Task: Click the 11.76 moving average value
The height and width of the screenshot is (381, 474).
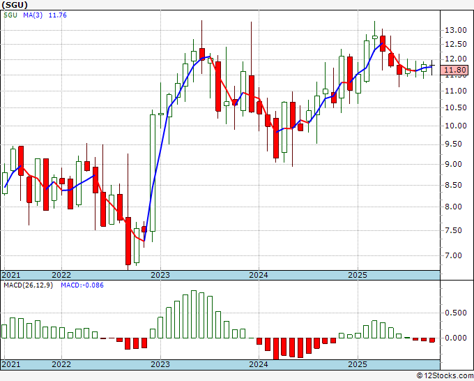Action: tap(57, 15)
